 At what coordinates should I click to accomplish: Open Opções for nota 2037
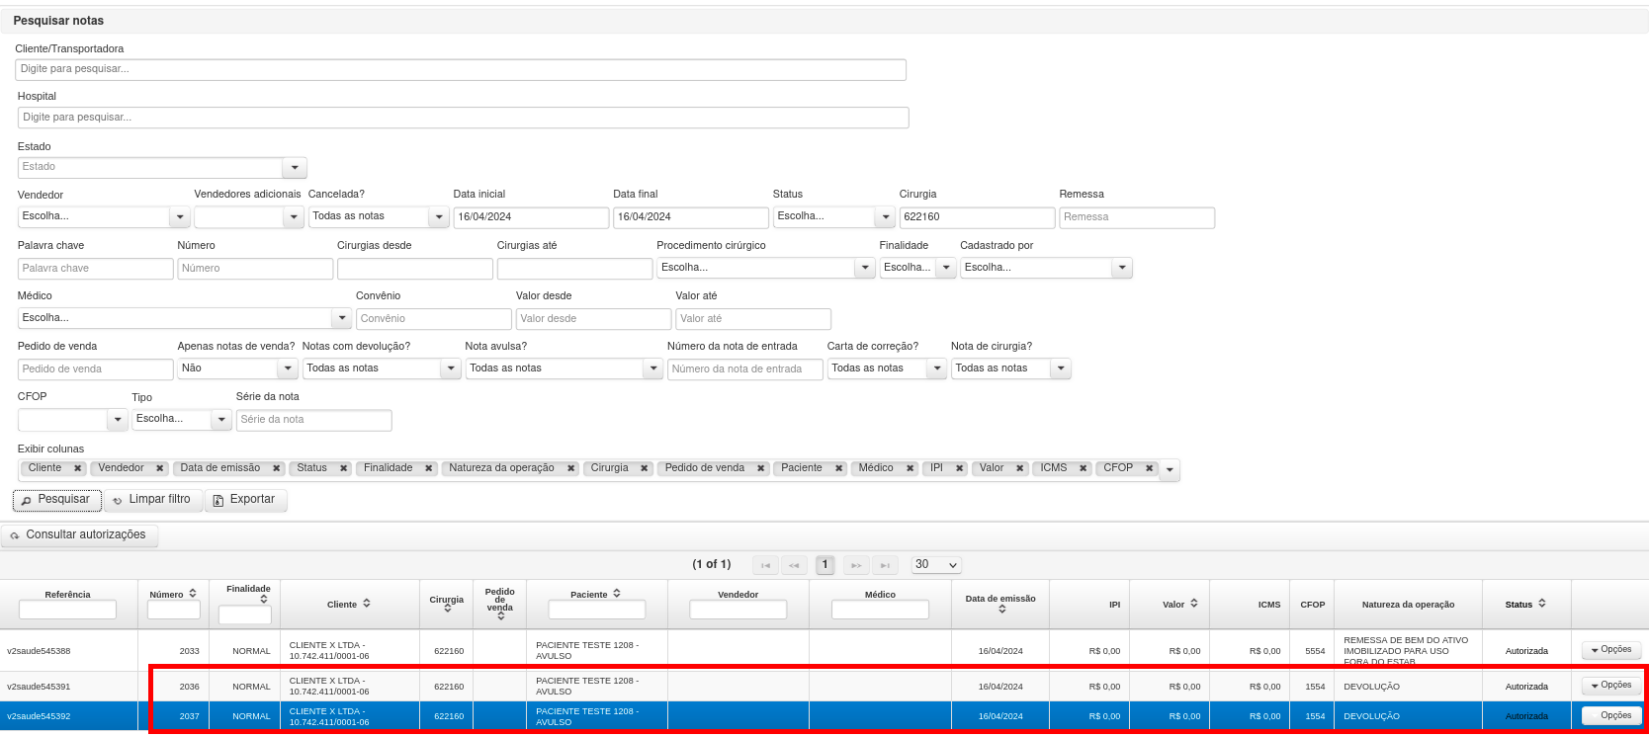[x=1612, y=716]
